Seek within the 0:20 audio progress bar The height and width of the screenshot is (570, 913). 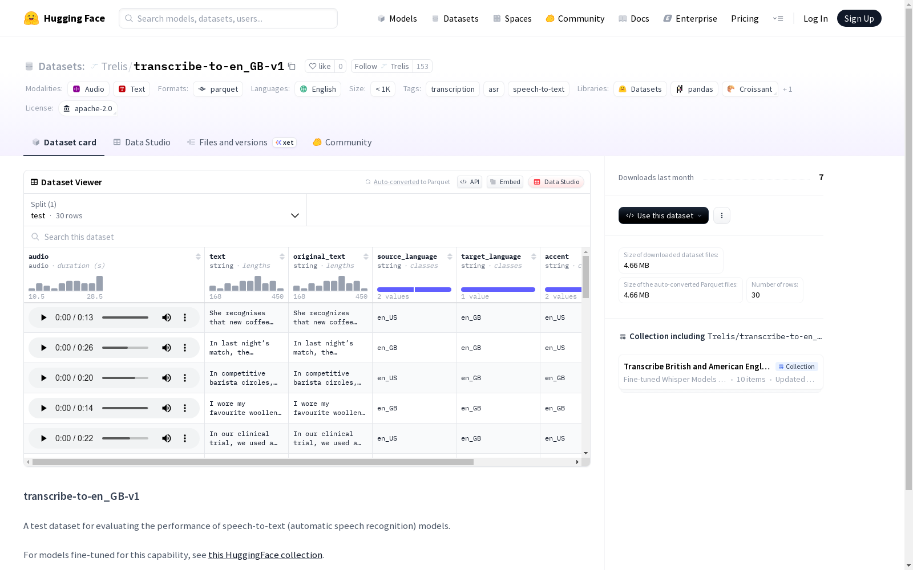coord(125,378)
